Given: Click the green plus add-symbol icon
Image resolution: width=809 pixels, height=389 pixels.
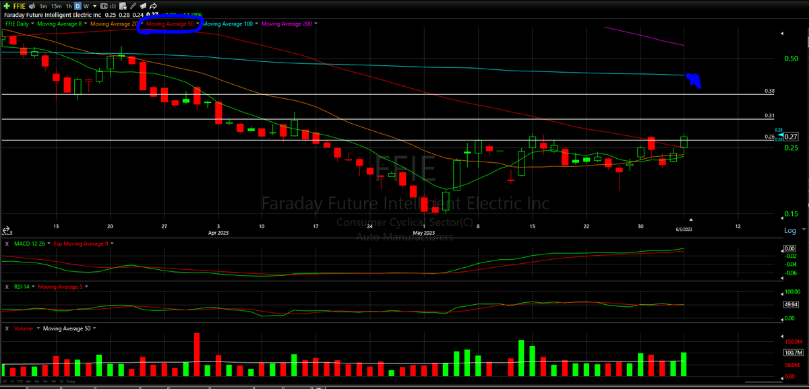Looking at the screenshot, I should coord(7,6).
